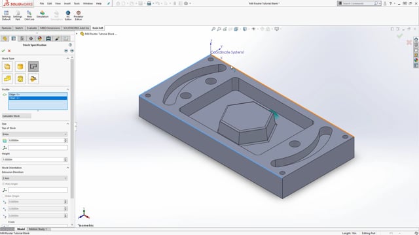Open Stock Specification help icon
Image resolution: width=419 pixels, height=235 pixels.
(70, 45)
